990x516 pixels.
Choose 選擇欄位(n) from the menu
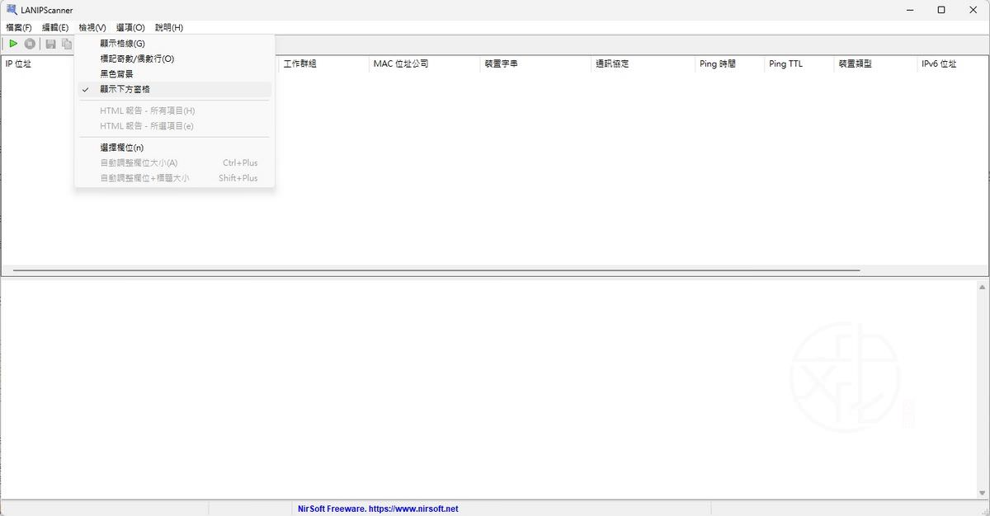pos(121,148)
